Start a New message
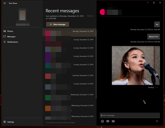The height and width of the screenshot is (128, 165). tap(58, 24)
